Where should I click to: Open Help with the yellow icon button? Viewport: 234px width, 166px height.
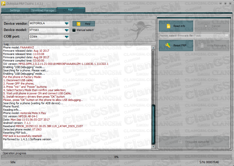pos(84,24)
